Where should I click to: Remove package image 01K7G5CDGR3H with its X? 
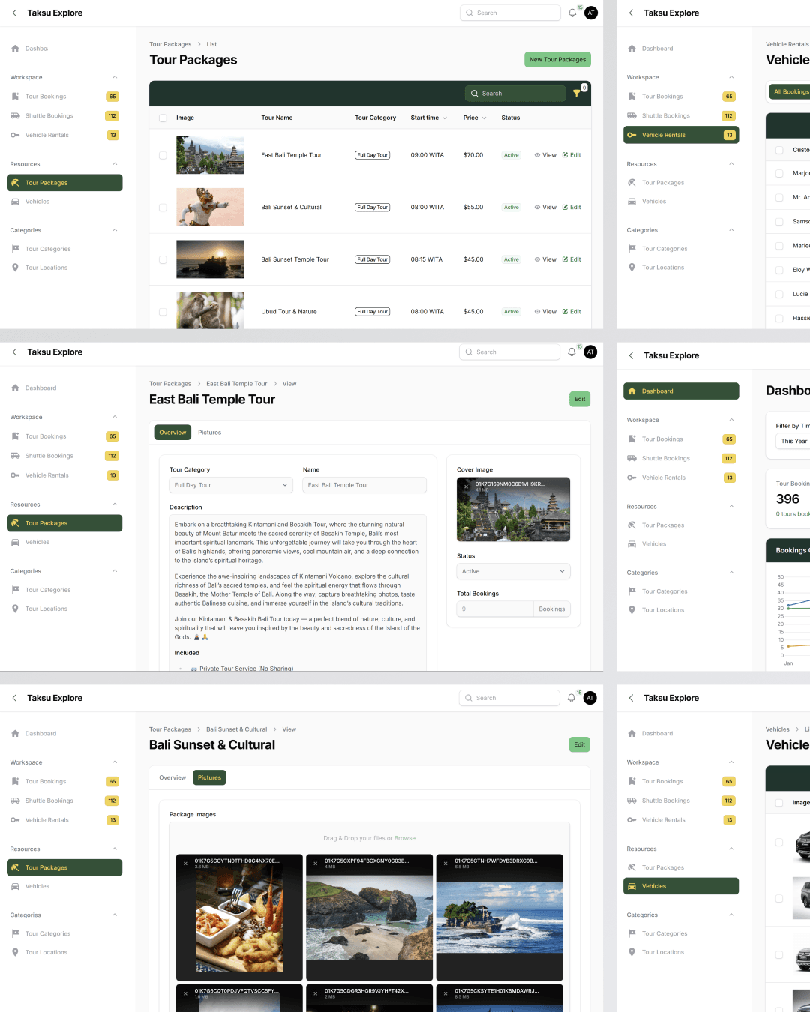[316, 993]
